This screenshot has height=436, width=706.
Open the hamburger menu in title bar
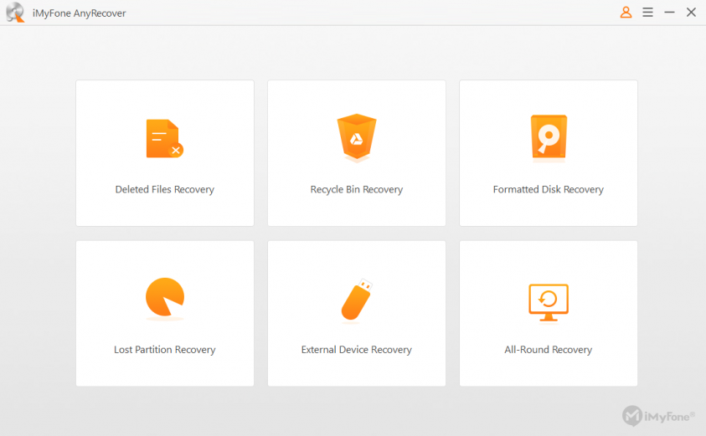click(647, 13)
